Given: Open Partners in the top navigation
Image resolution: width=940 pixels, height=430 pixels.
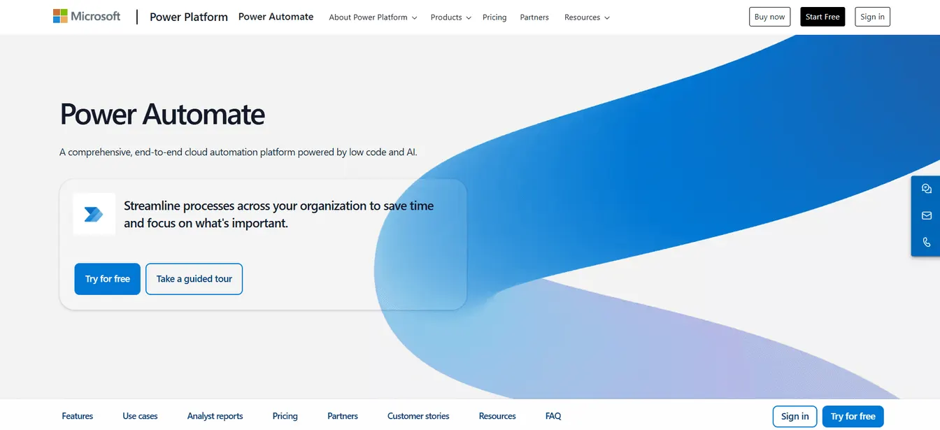Looking at the screenshot, I should pyautogui.click(x=534, y=17).
